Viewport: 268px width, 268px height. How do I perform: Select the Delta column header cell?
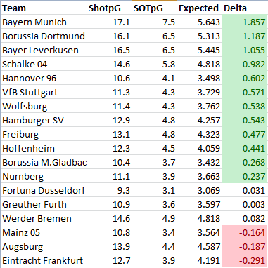pos(245,8)
